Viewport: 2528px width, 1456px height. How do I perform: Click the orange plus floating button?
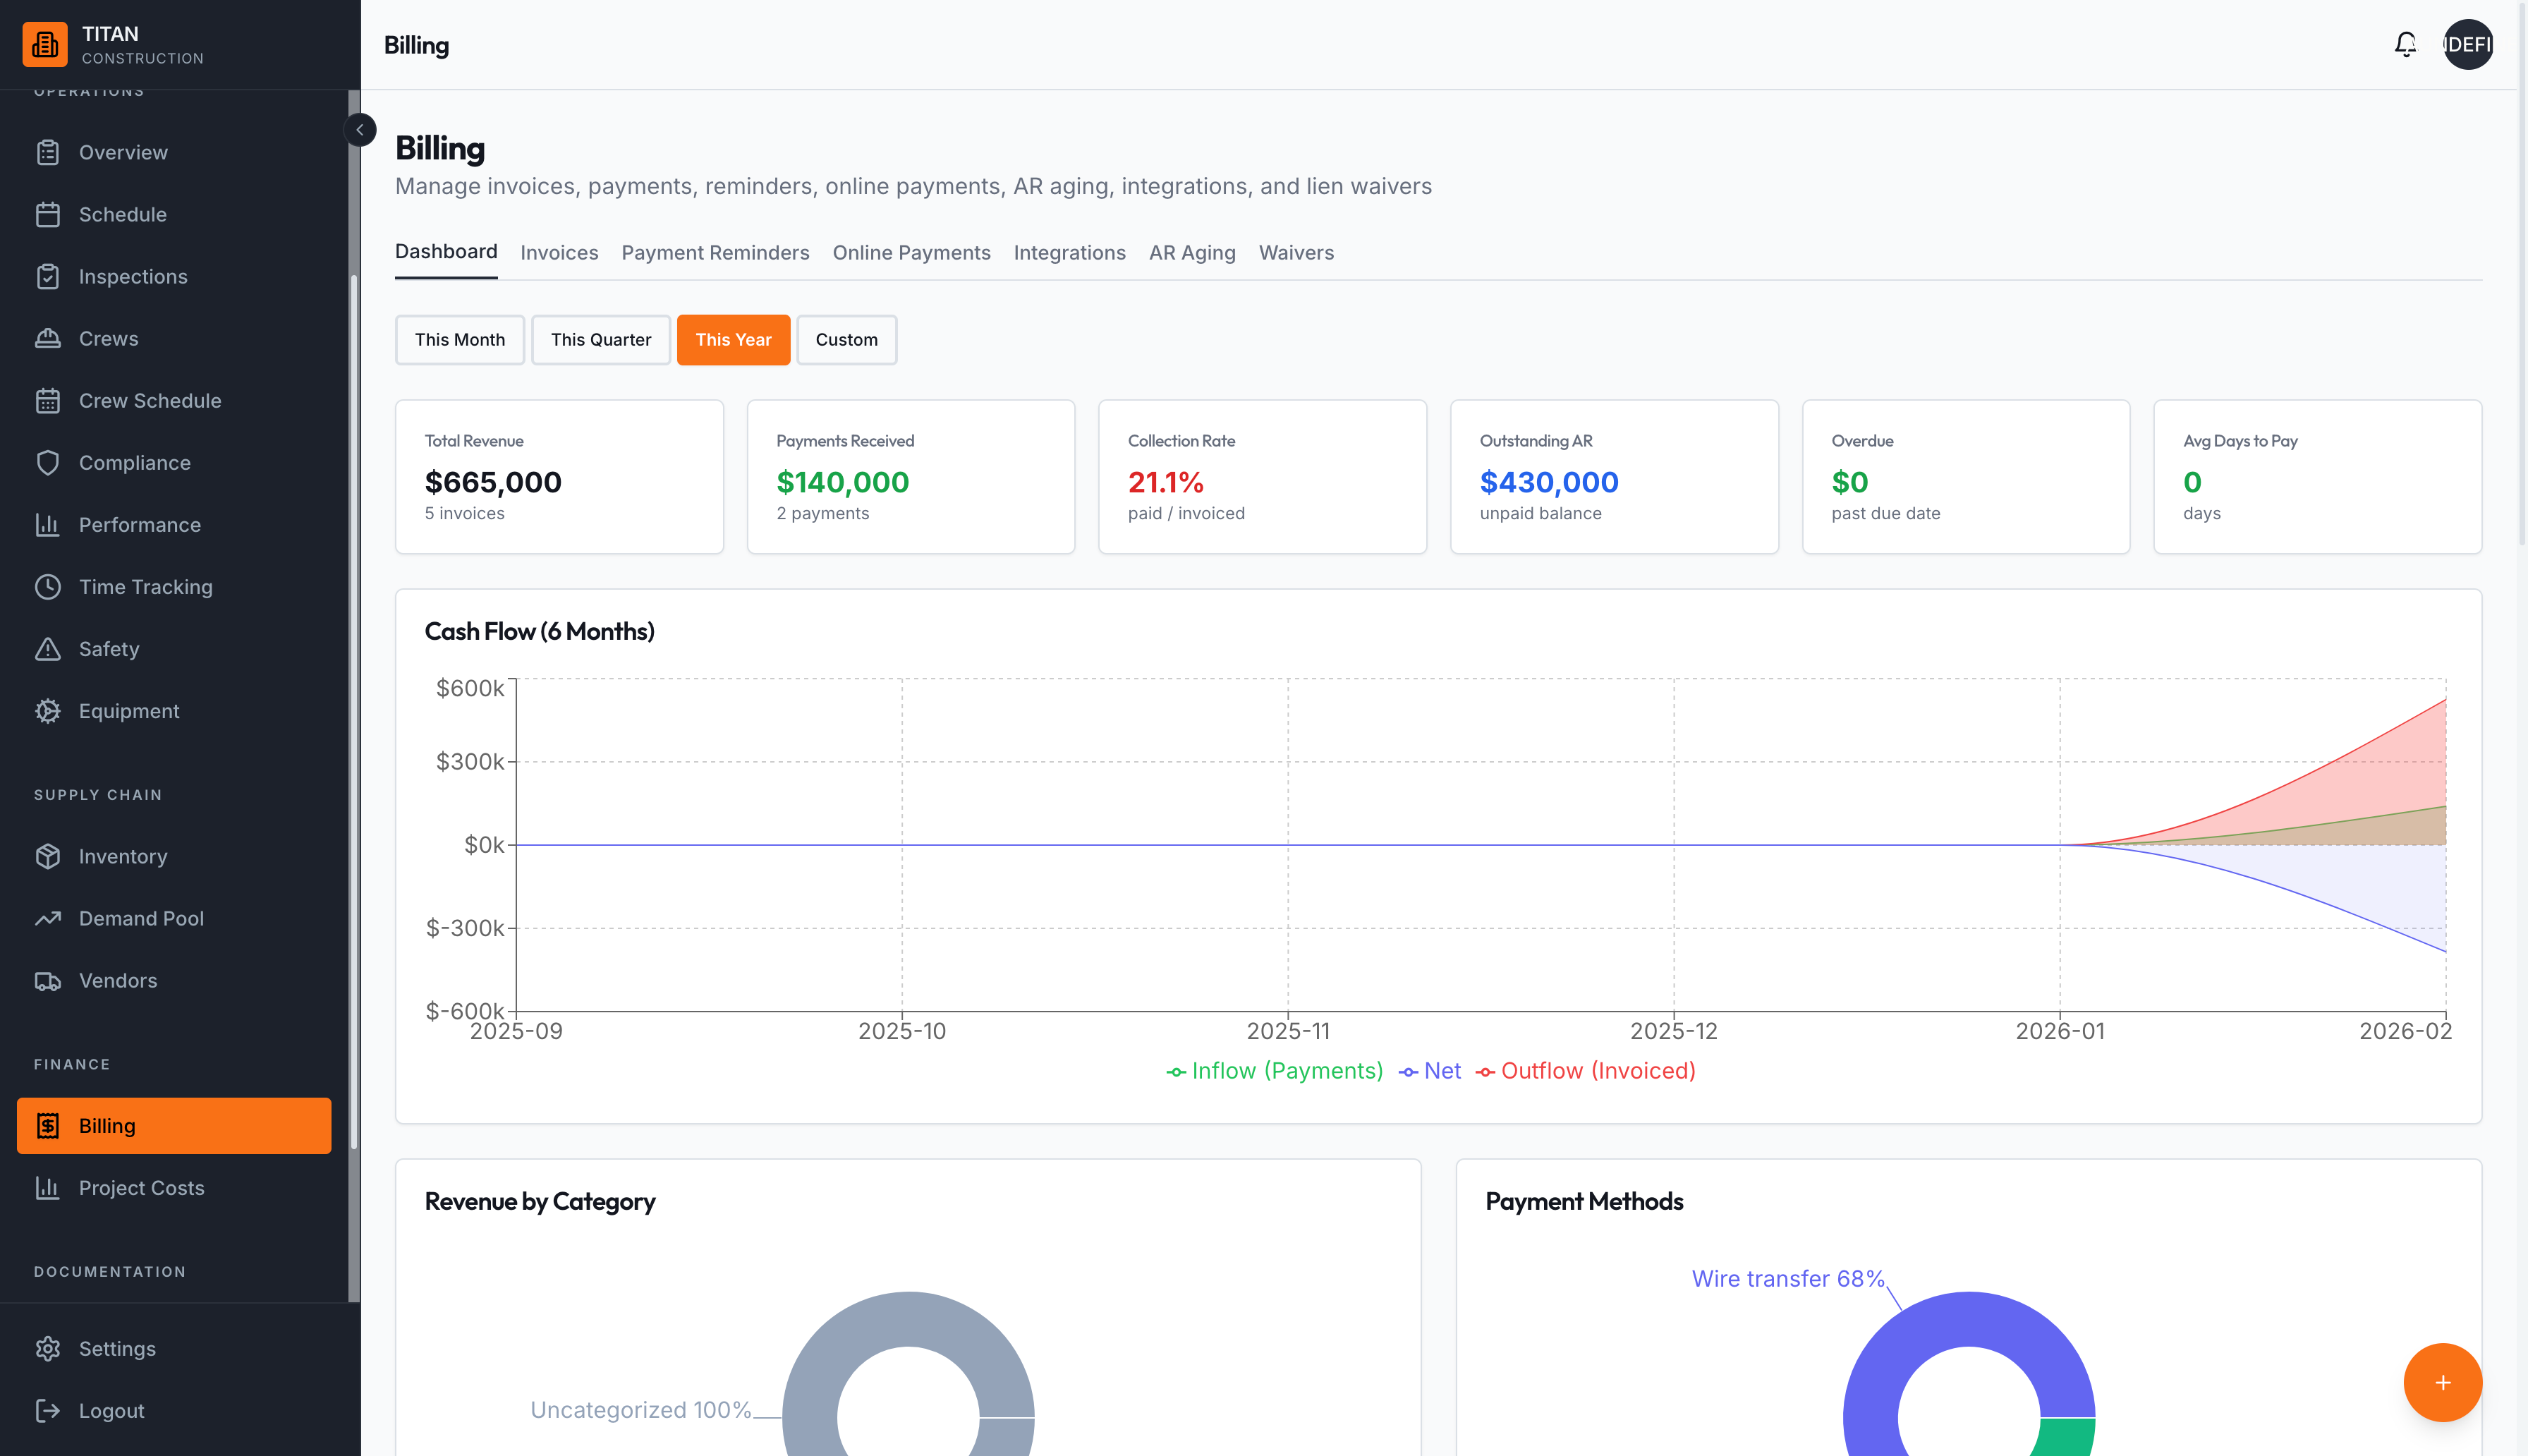point(2442,1382)
